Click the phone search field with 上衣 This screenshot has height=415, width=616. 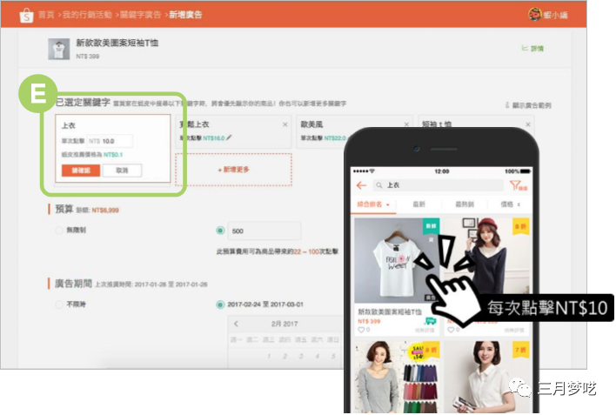(438, 185)
